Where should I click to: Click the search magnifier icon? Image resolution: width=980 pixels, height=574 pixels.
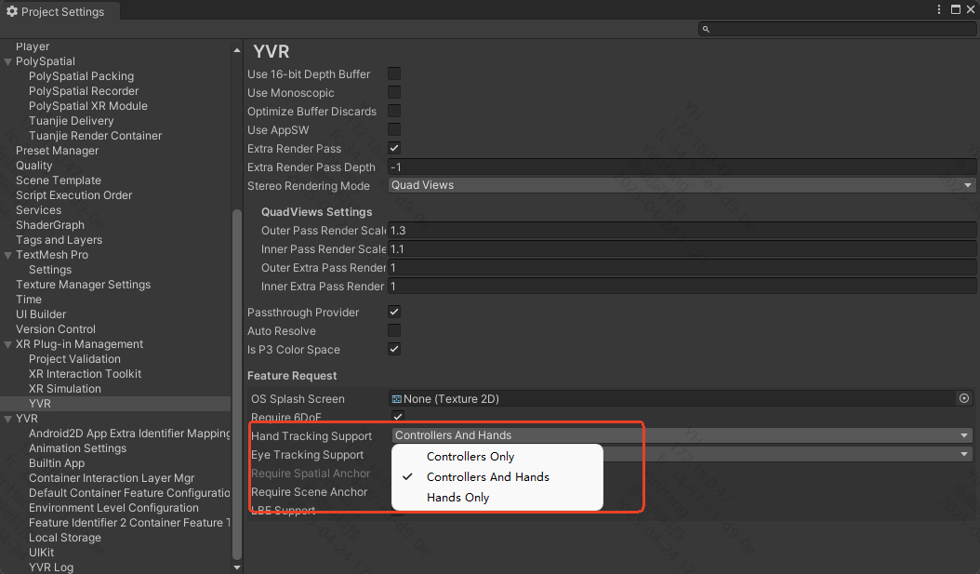[707, 30]
